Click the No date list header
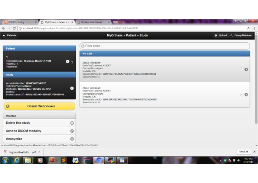This screenshot has height=183, width=258. click(165, 54)
